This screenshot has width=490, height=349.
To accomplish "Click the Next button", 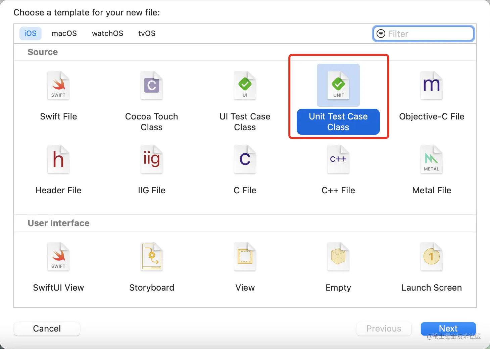I will 448,329.
